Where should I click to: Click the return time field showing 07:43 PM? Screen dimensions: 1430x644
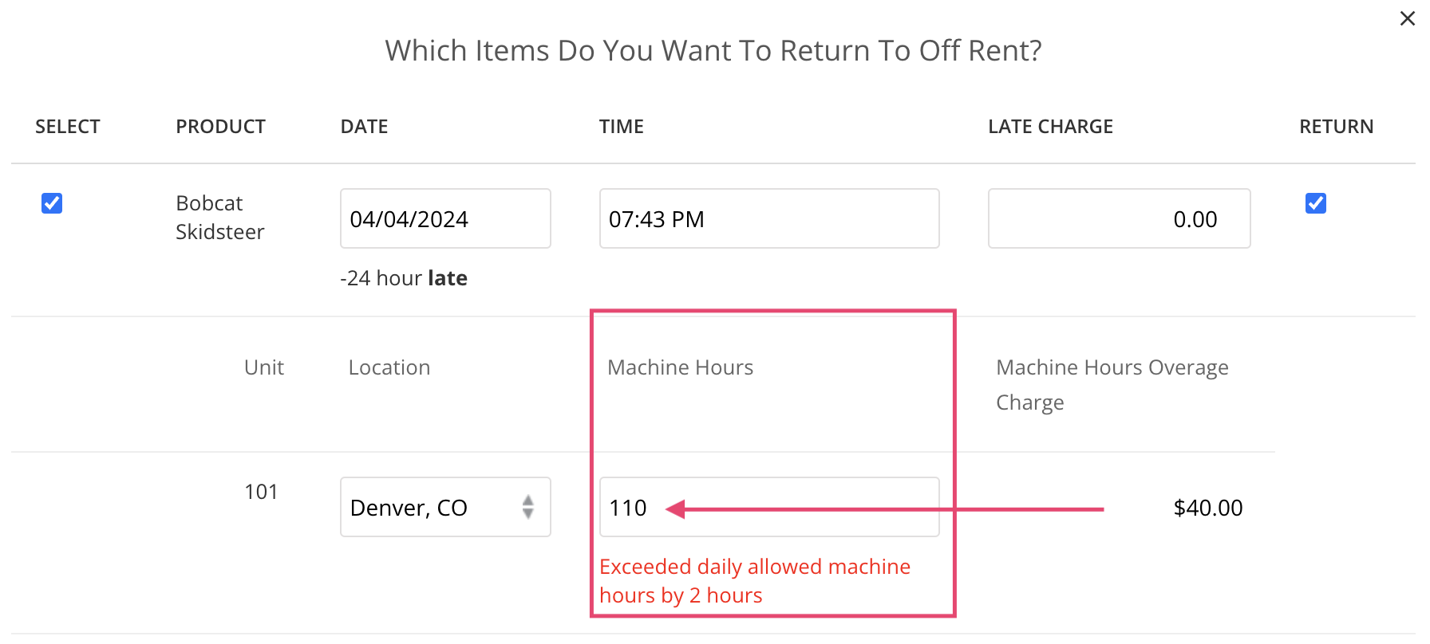[x=768, y=218]
